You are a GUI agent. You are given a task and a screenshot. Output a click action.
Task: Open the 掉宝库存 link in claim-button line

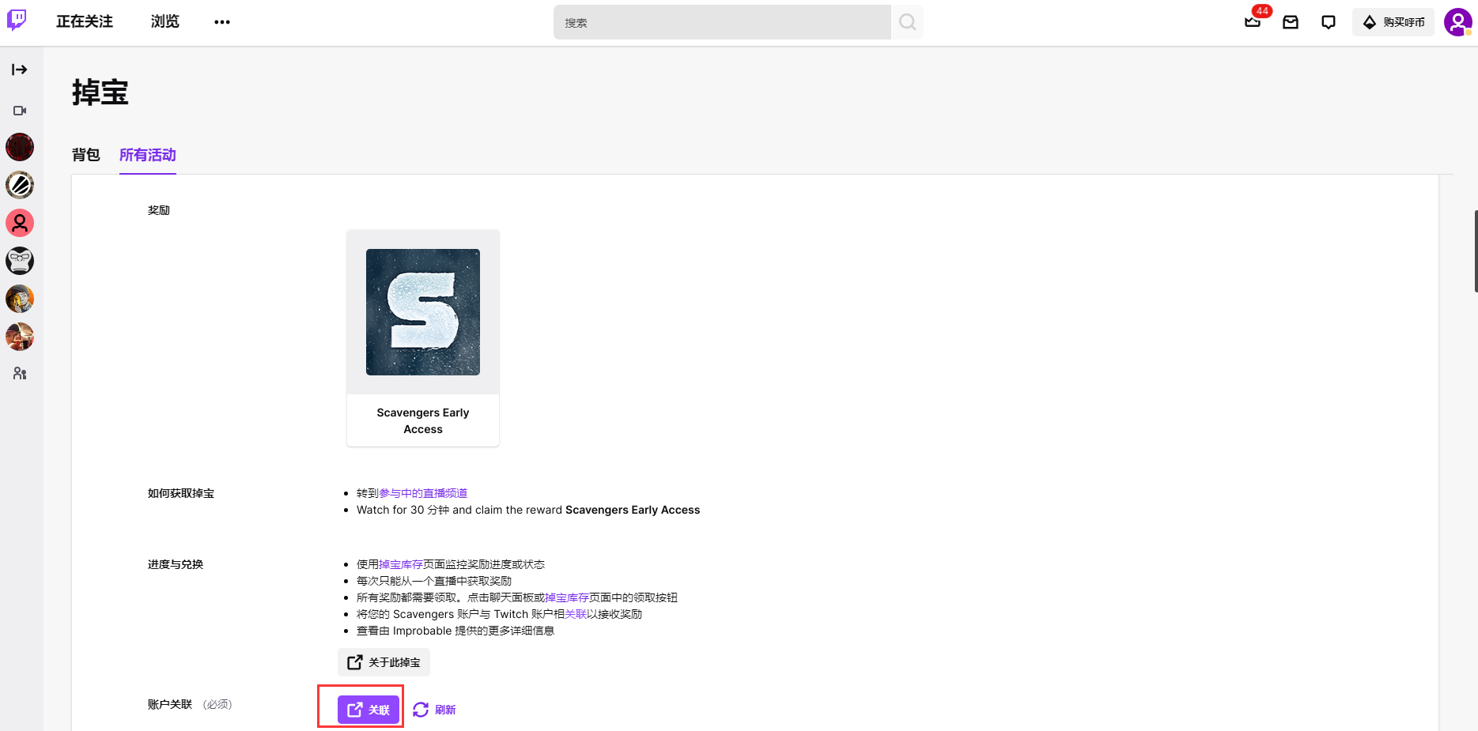pos(567,597)
